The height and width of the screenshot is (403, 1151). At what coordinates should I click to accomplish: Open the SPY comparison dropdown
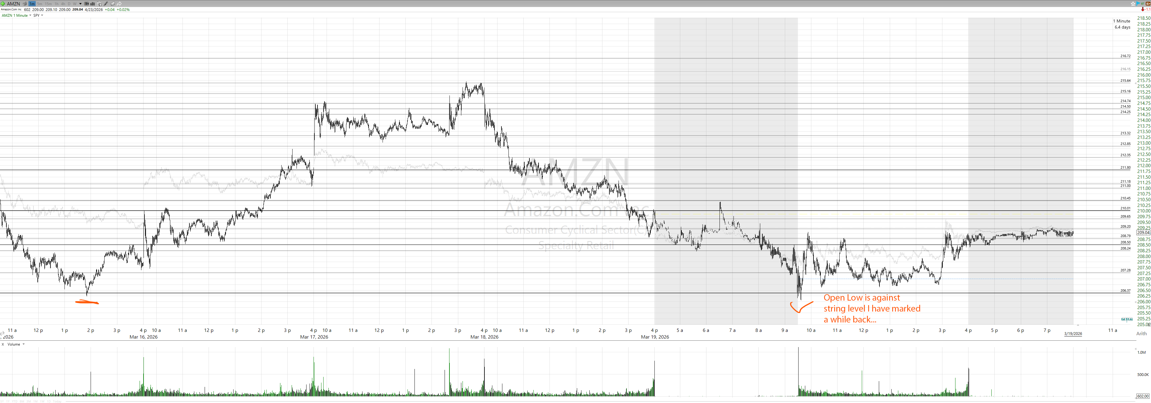click(42, 15)
